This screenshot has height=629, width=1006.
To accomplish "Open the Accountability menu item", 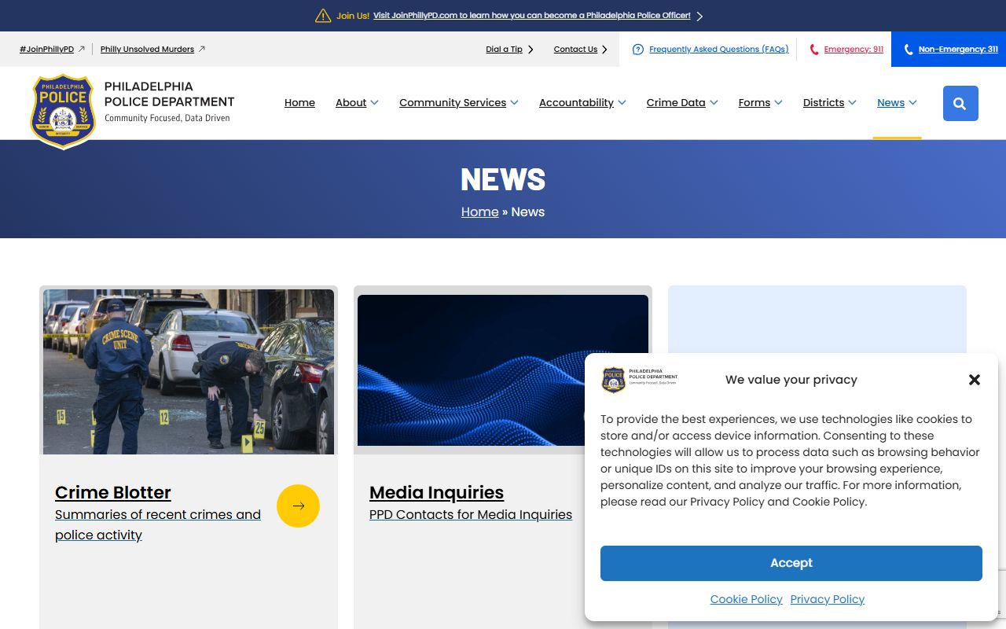I will point(576,103).
